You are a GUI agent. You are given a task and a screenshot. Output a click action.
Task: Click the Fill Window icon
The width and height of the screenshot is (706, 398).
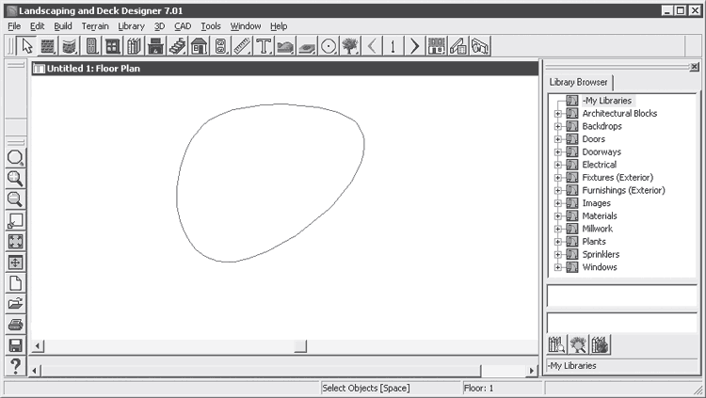[x=15, y=241]
